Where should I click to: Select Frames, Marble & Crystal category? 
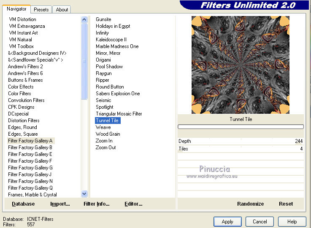pyautogui.click(x=32, y=195)
